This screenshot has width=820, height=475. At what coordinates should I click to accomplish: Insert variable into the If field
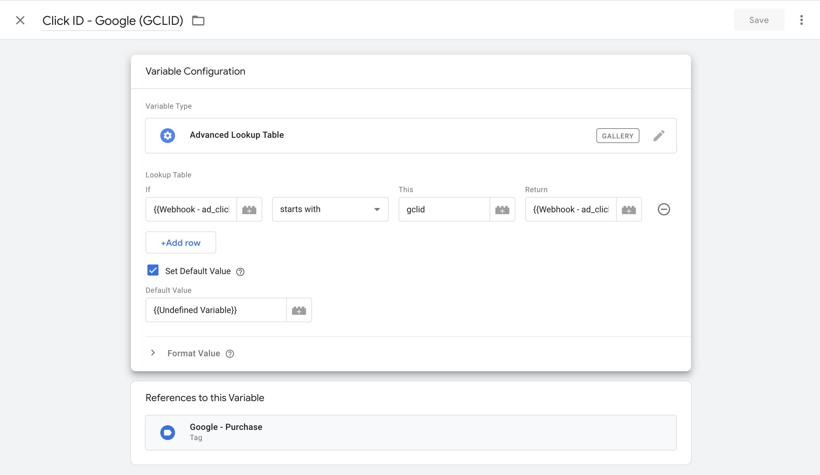(249, 209)
